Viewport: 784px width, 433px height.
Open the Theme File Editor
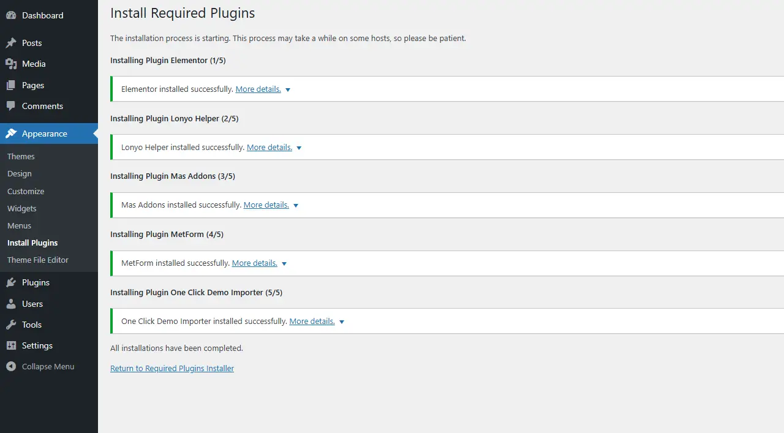click(x=38, y=260)
